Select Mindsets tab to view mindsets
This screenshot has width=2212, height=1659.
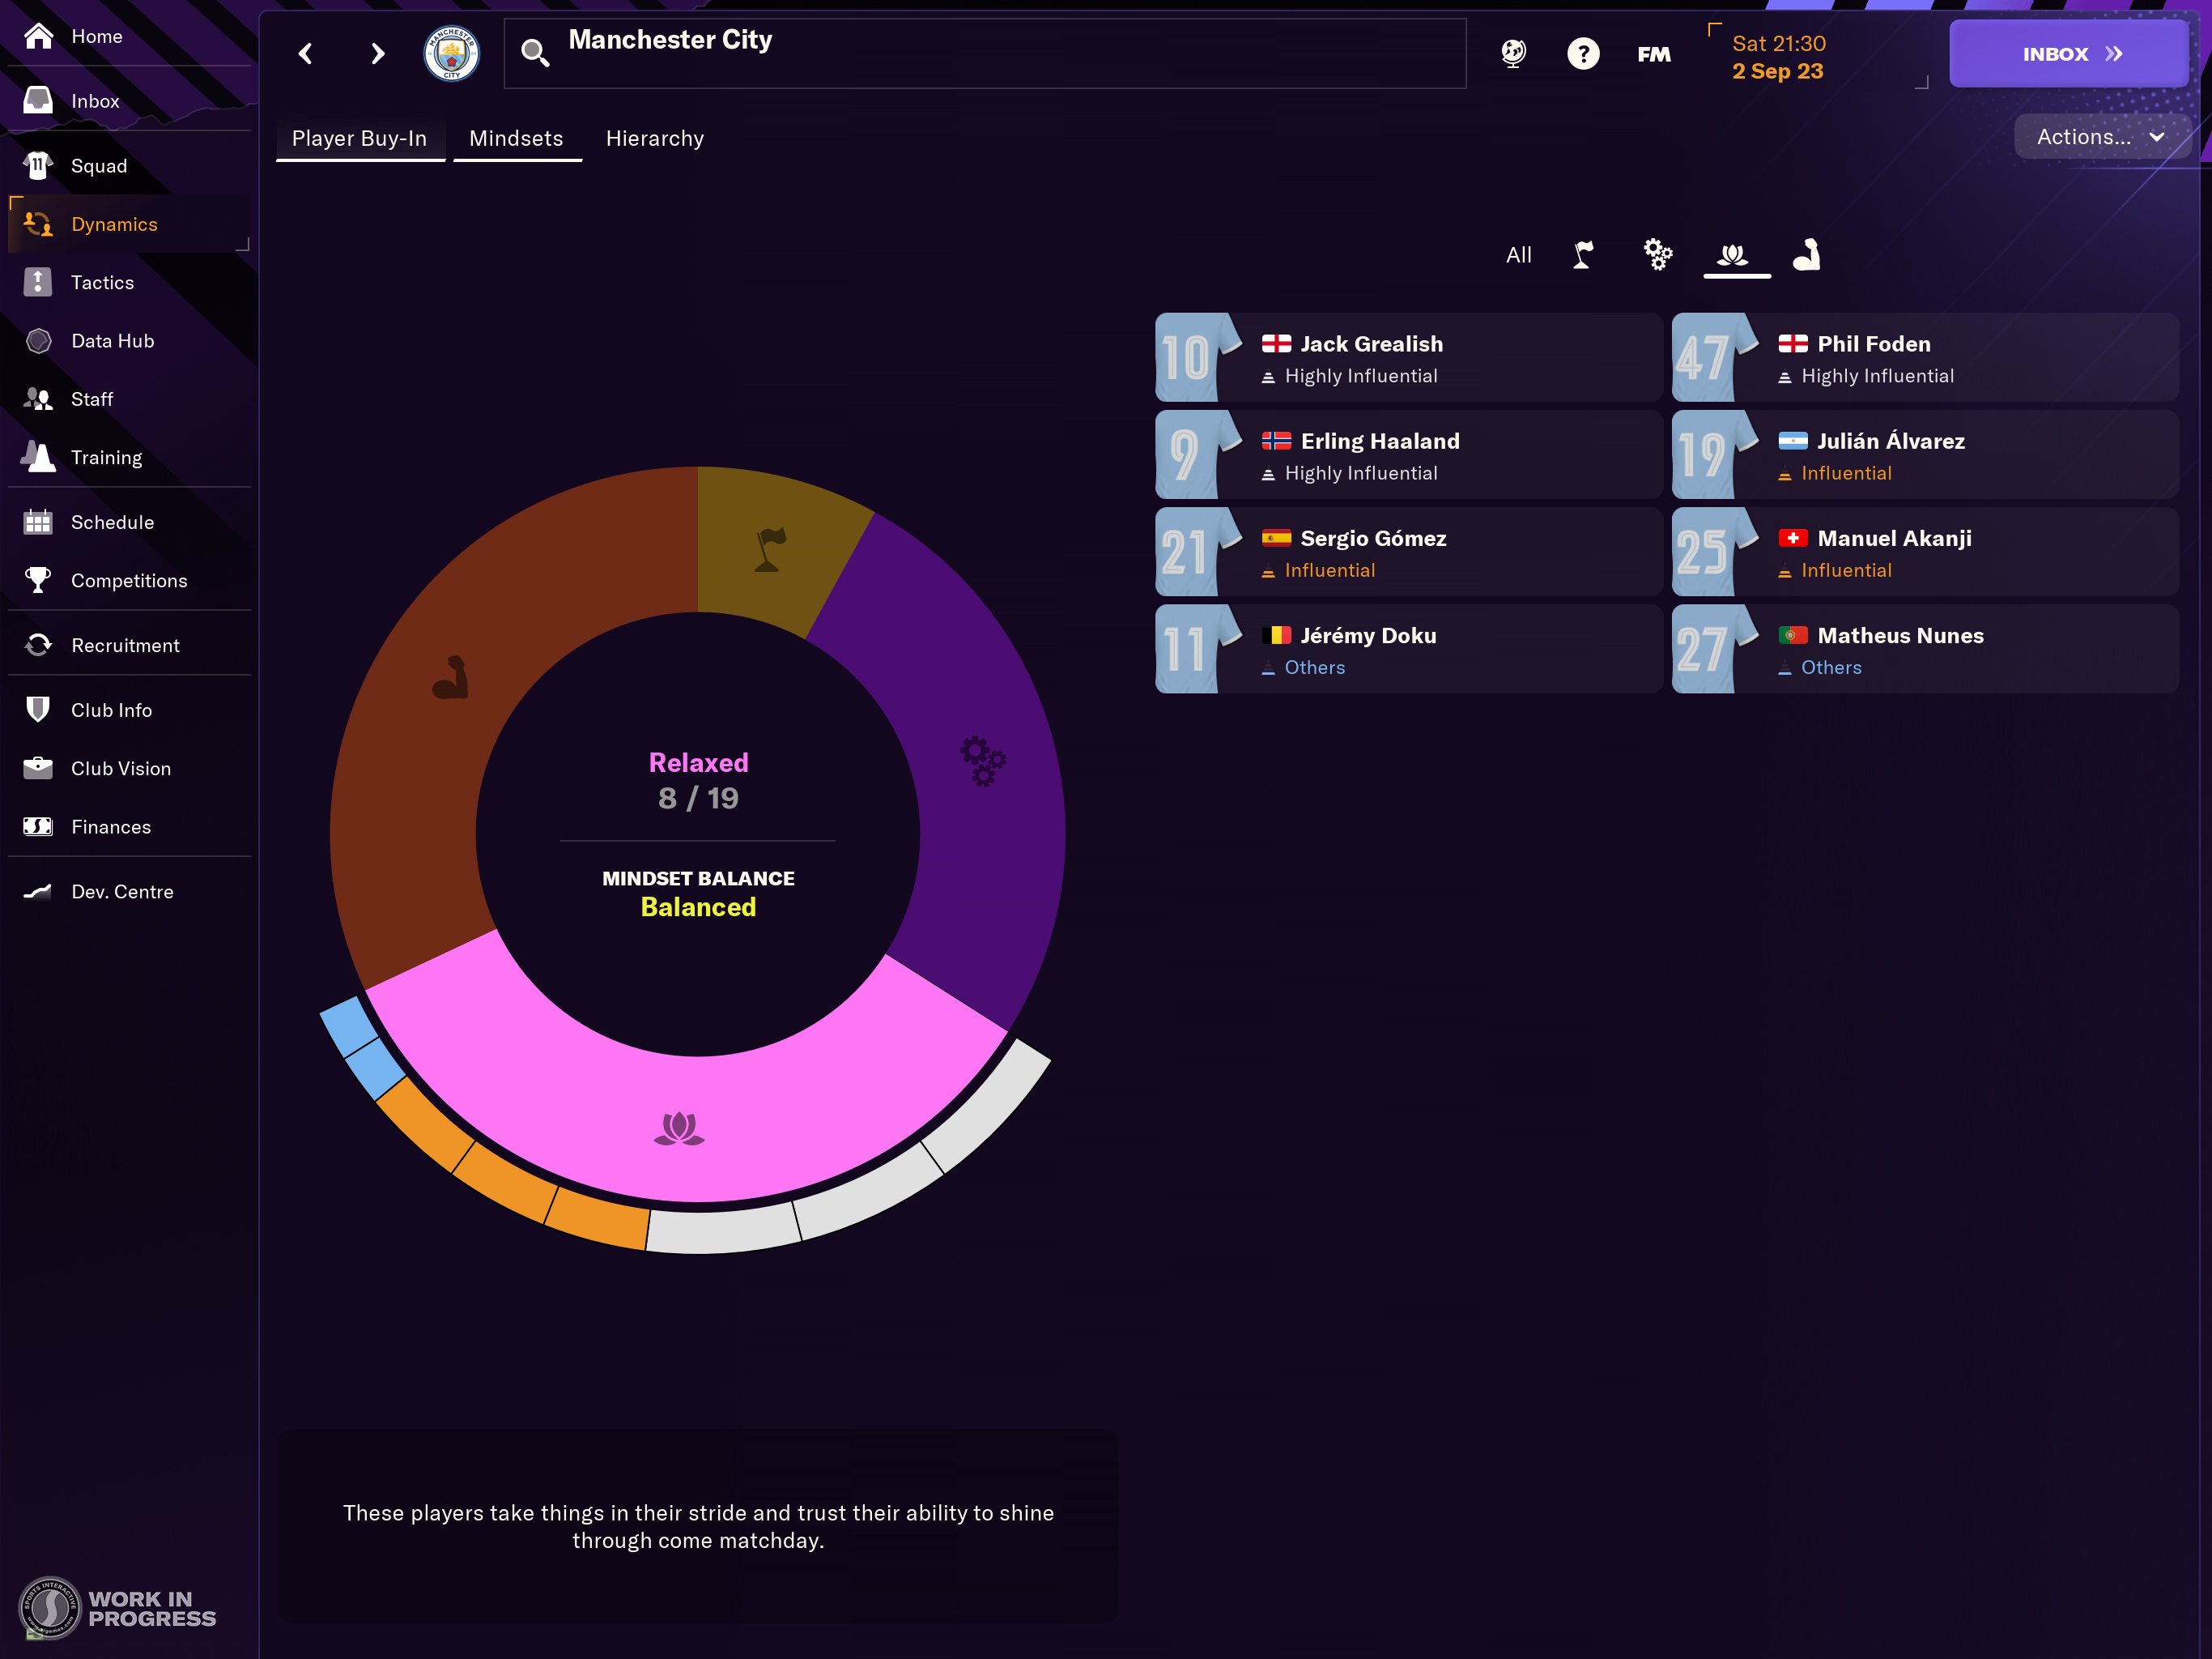[516, 138]
